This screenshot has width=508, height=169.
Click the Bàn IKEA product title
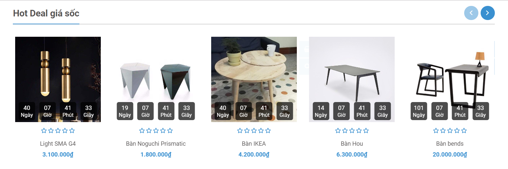254,144
